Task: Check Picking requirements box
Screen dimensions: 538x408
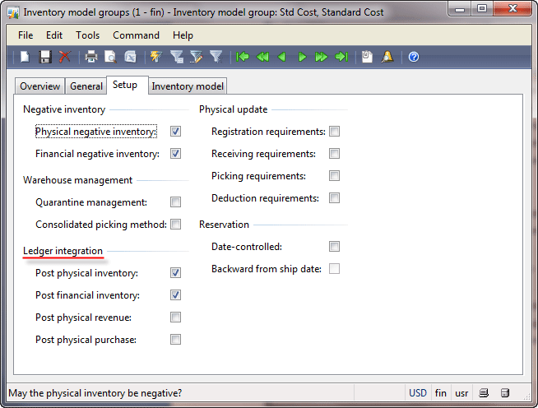Action: (x=334, y=176)
